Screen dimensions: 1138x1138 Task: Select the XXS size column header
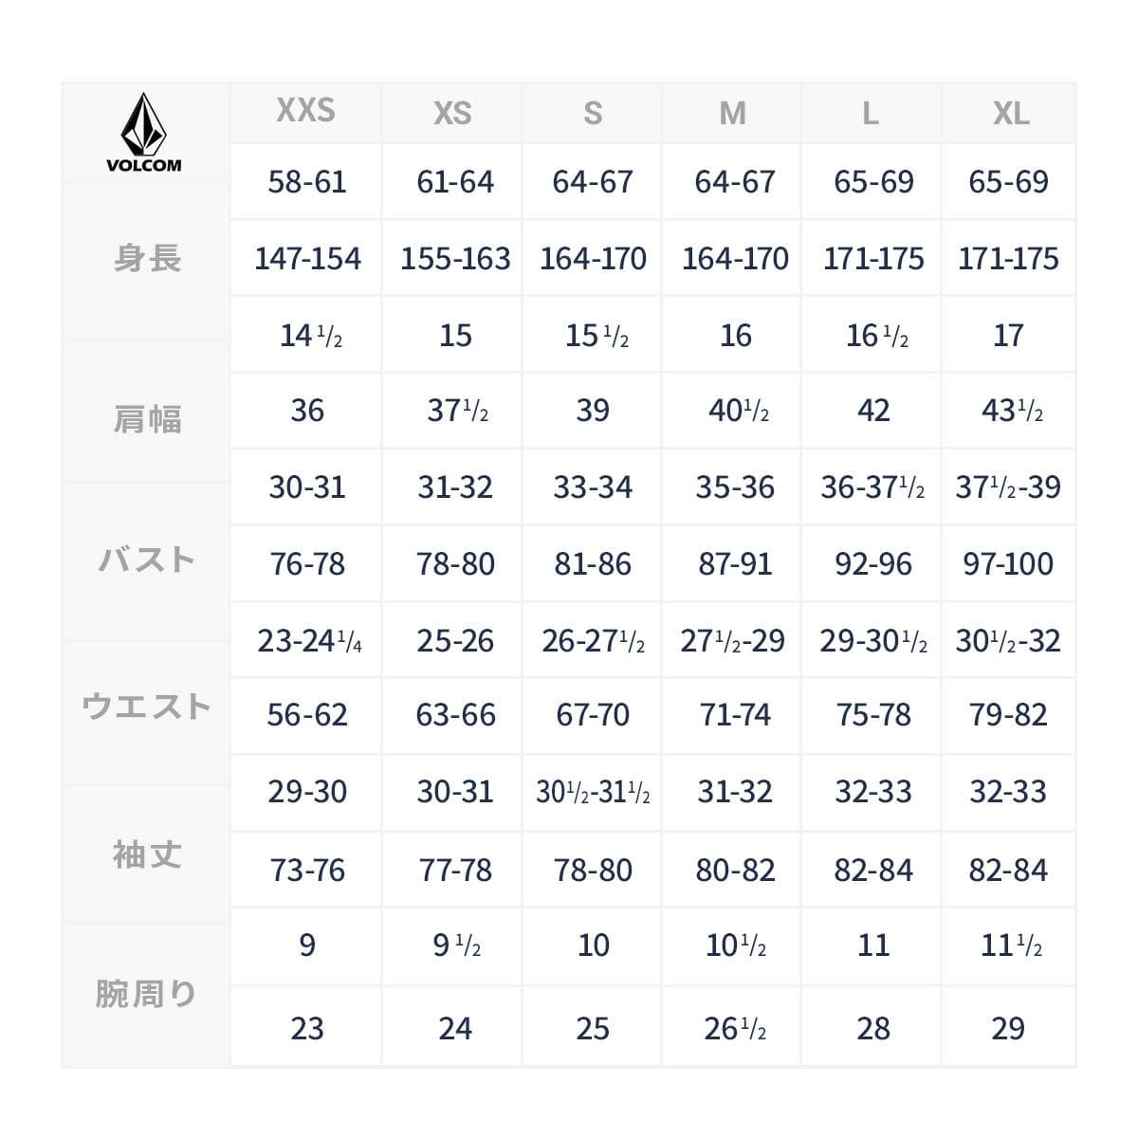pos(305,111)
